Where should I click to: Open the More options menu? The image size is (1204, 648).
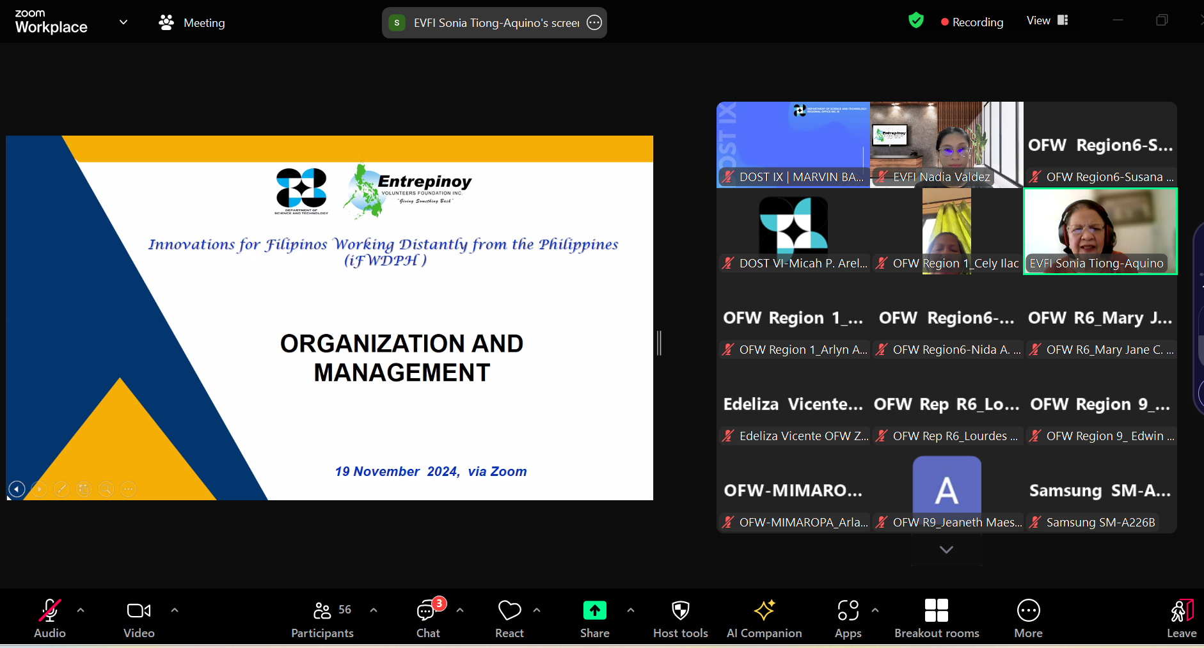coord(1028,618)
